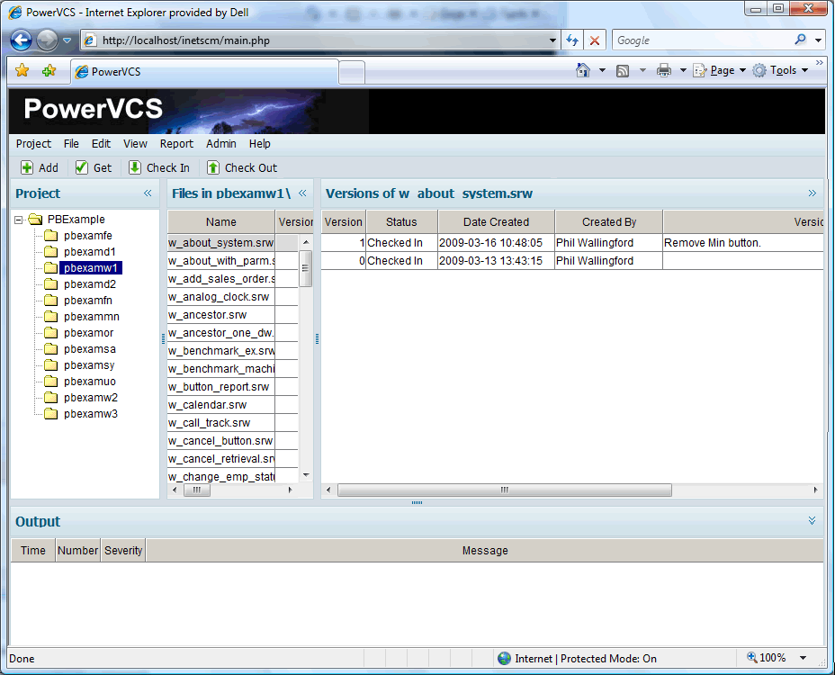Select the pbexamw1 folder in the tree
The image size is (835, 675).
pos(91,268)
